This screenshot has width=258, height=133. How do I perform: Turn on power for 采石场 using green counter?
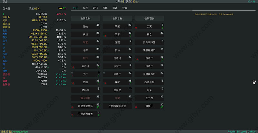(98, 67)
